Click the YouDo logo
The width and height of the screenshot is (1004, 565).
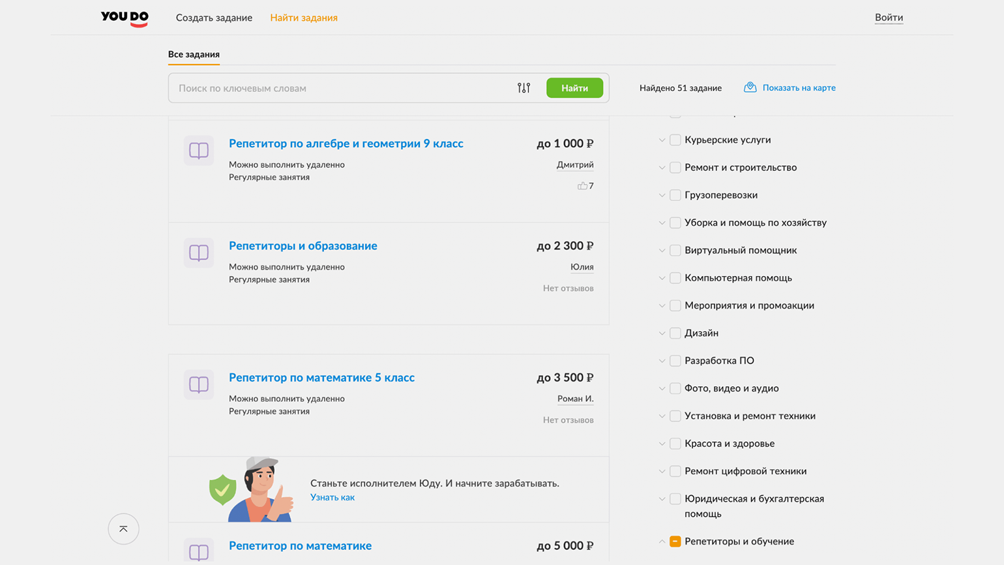(x=125, y=18)
